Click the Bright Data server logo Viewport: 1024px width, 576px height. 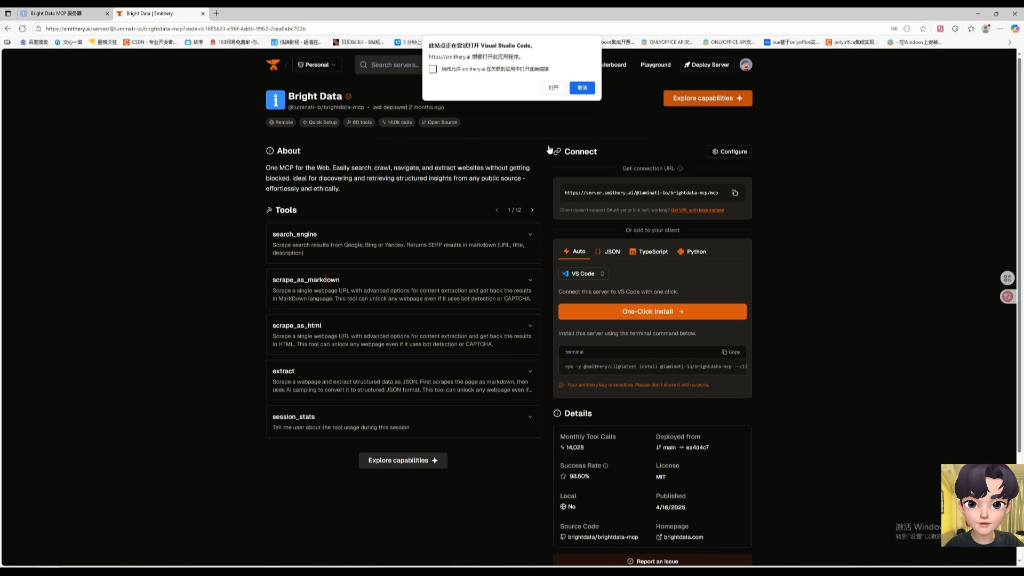click(275, 100)
